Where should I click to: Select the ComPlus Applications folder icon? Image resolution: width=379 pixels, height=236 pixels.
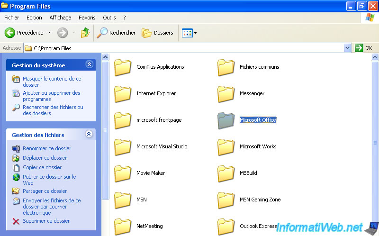pos(123,67)
